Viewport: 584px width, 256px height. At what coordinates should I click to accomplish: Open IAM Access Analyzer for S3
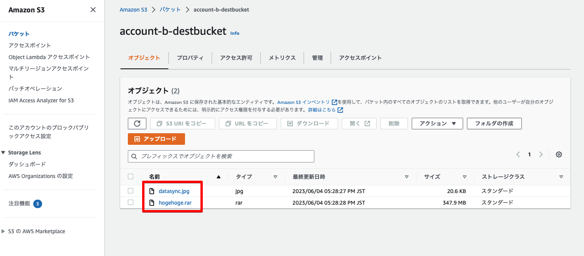pyautogui.click(x=41, y=100)
